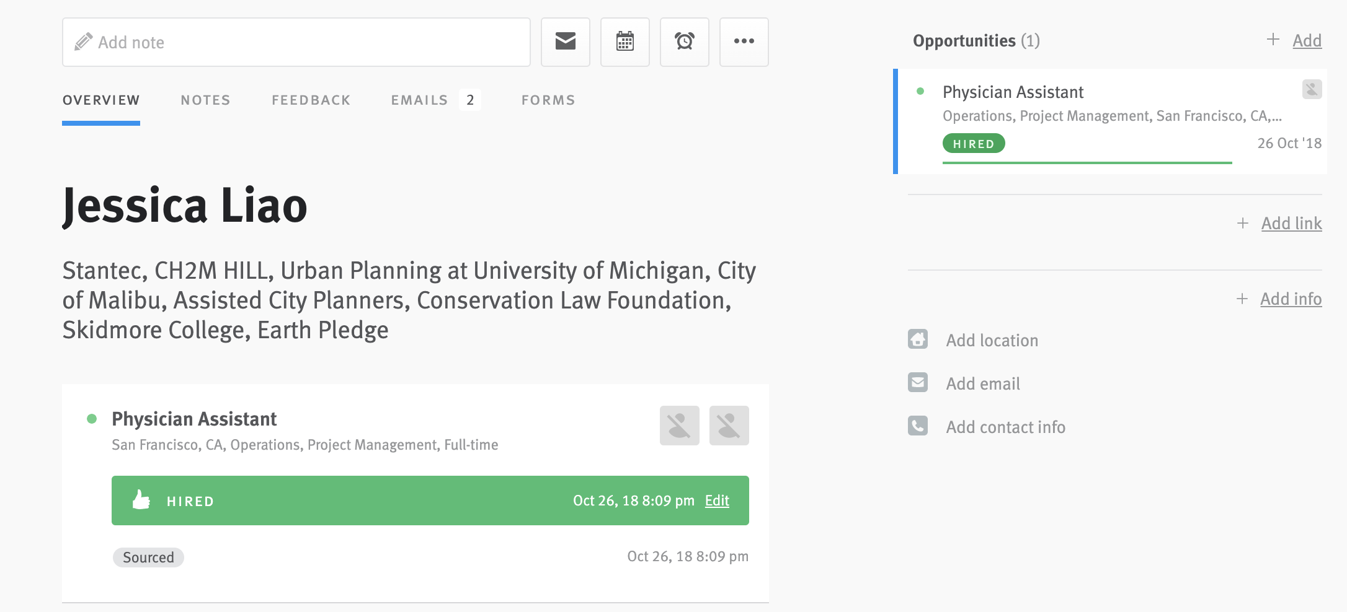Click Add email text

click(983, 383)
